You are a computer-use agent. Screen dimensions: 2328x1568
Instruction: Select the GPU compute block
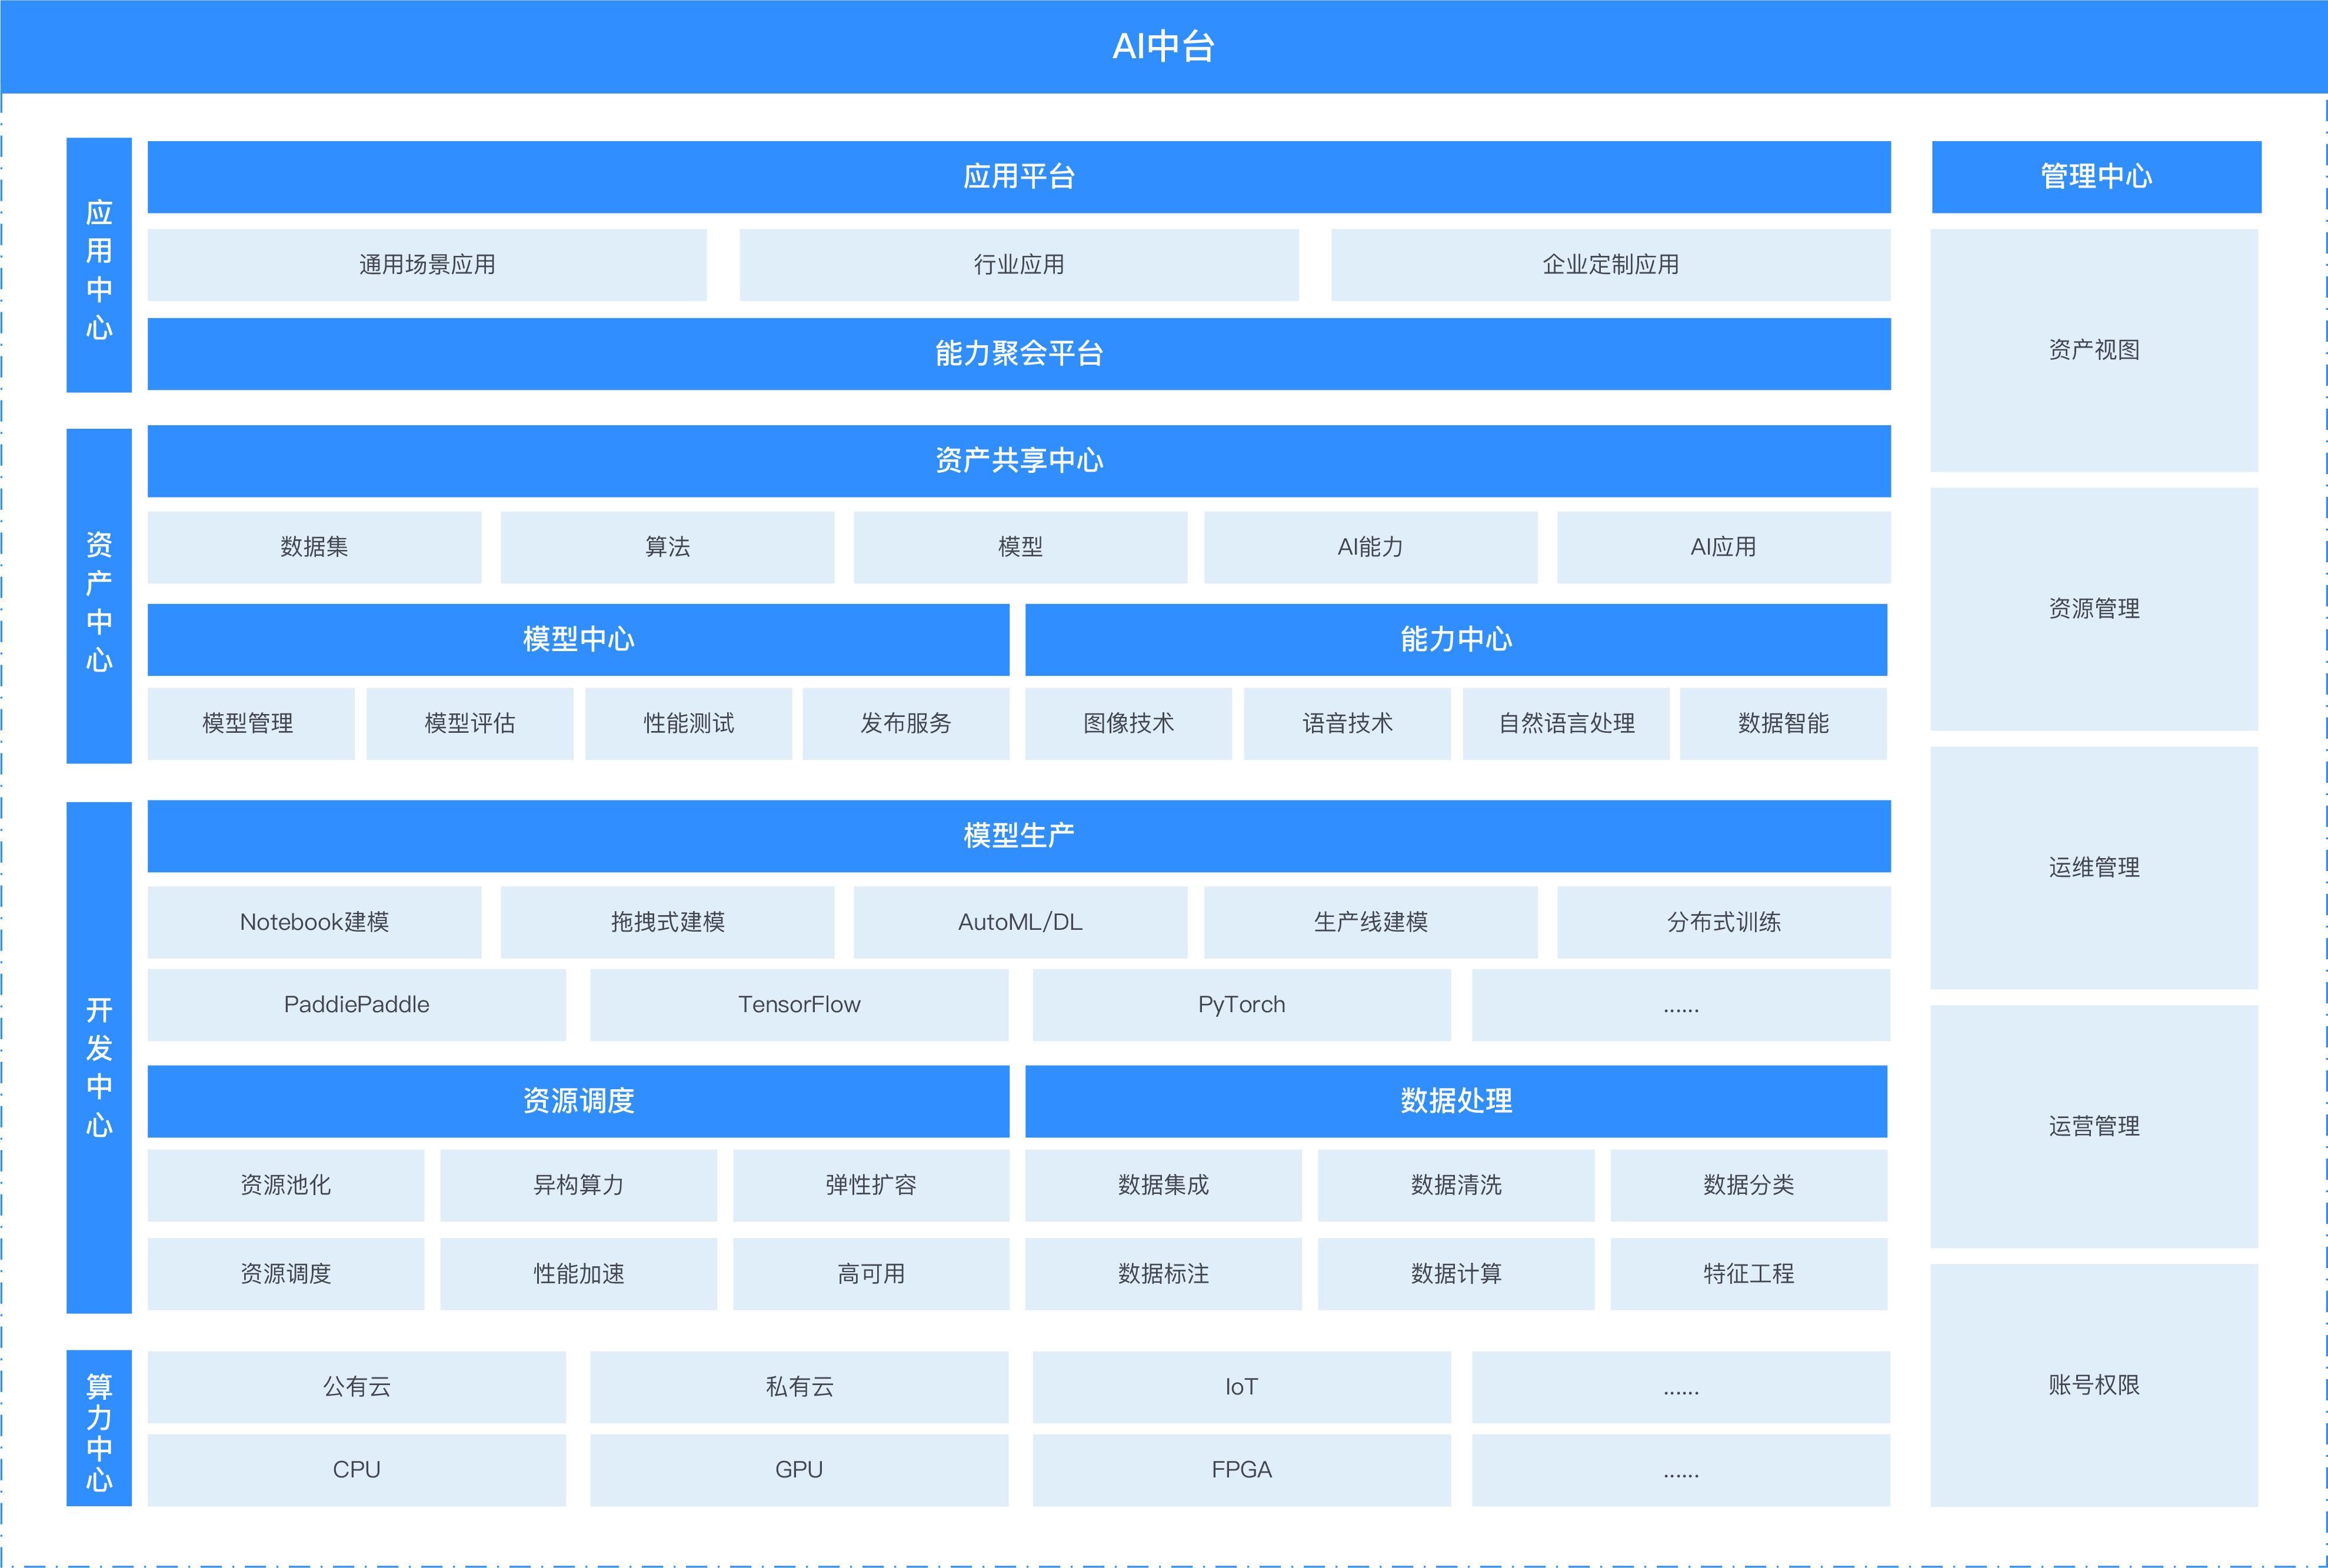798,1470
